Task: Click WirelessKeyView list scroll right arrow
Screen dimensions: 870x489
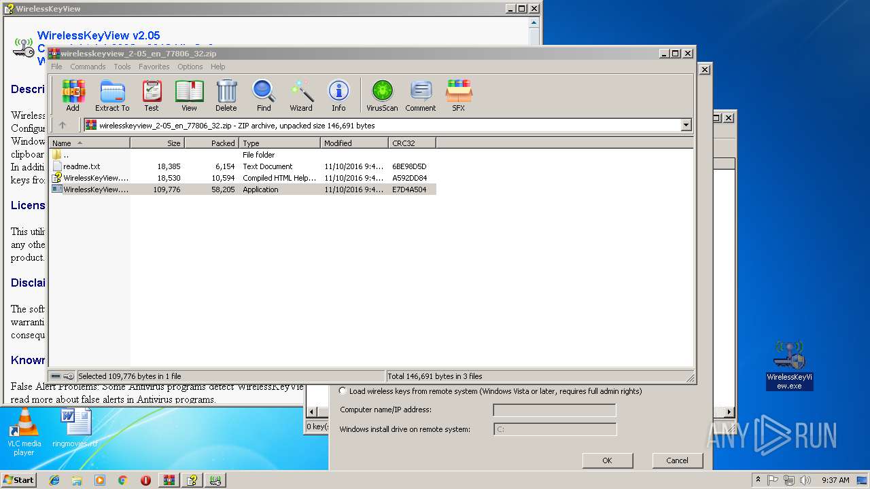Action: point(729,412)
